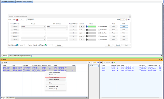
Task: Click the save all sequences icon
Action: (x=101, y=63)
